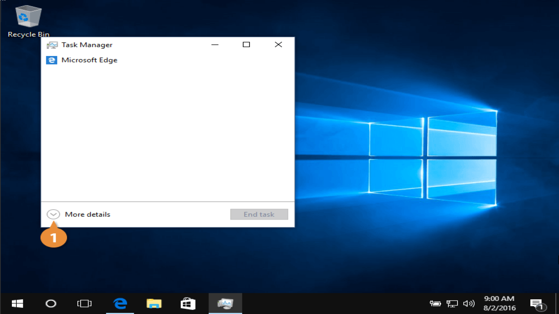Open Task View from the taskbar
Image resolution: width=559 pixels, height=314 pixels.
pyautogui.click(x=84, y=303)
